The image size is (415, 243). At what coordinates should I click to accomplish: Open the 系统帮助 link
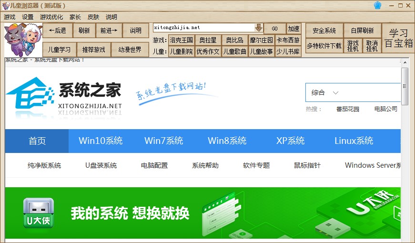tap(205, 165)
